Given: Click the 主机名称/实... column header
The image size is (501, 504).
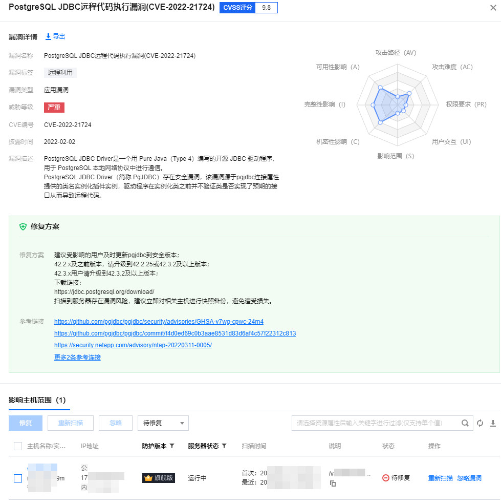Looking at the screenshot, I should [x=46, y=446].
